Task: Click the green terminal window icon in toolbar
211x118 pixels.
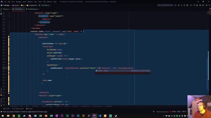Action: 207,5
